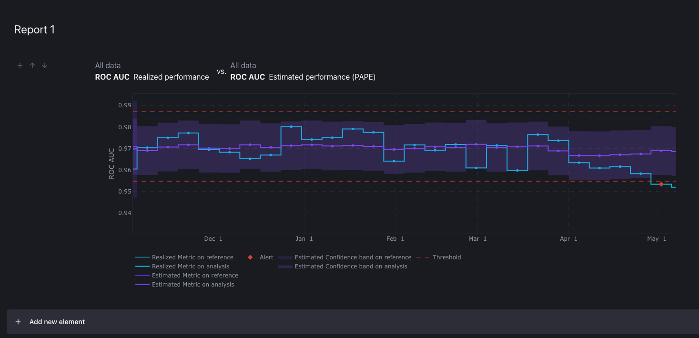Click the upper red dashed threshold line

tap(381, 112)
